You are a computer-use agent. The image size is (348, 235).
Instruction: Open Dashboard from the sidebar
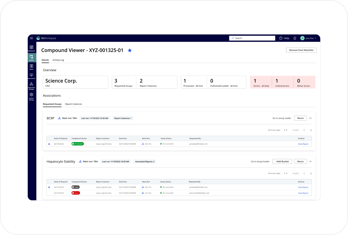tap(32, 48)
